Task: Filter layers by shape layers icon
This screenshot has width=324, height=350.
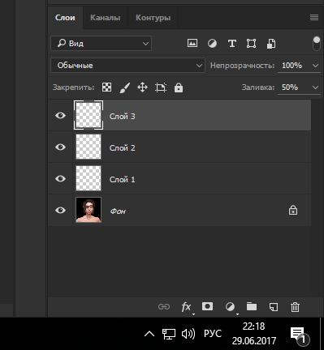Action: [251, 43]
